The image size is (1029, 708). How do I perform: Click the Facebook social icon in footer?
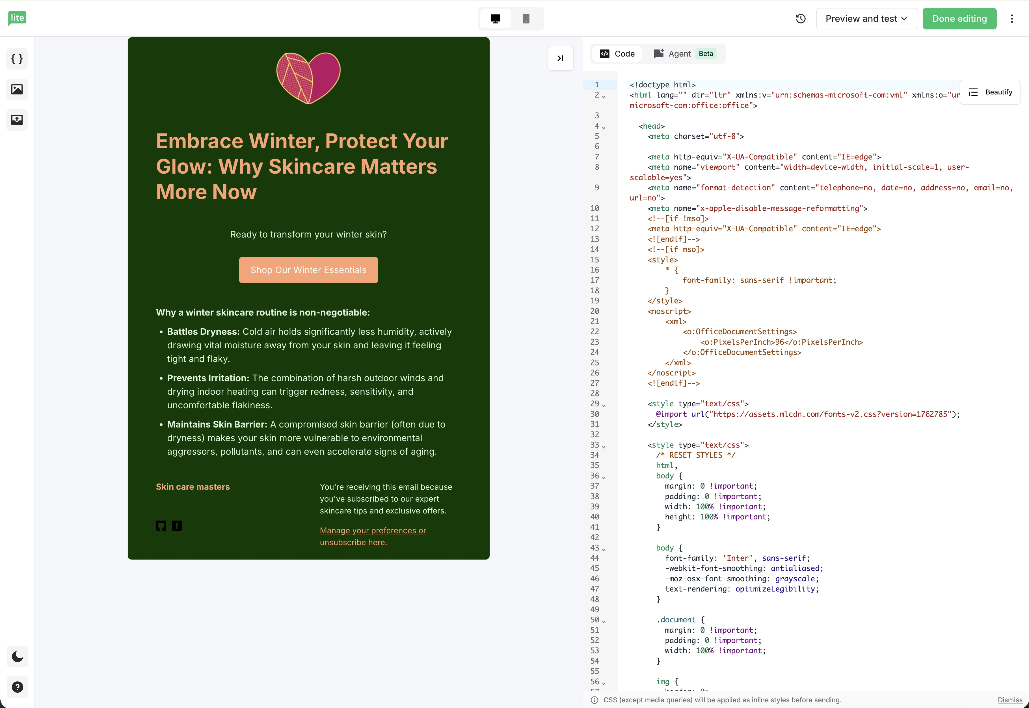(177, 526)
